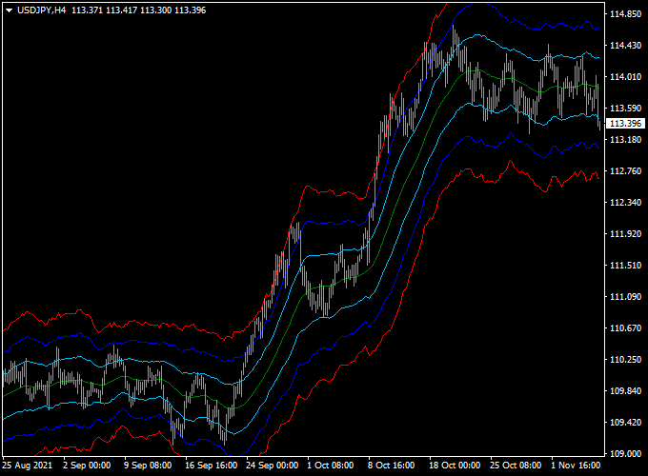Click the 109.420 price axis label
Image resolution: width=648 pixels, height=476 pixels.
point(625,423)
